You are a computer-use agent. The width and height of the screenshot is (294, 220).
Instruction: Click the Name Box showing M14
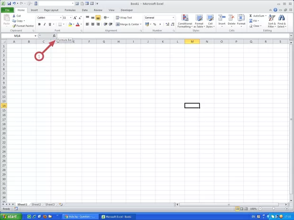coord(17,36)
